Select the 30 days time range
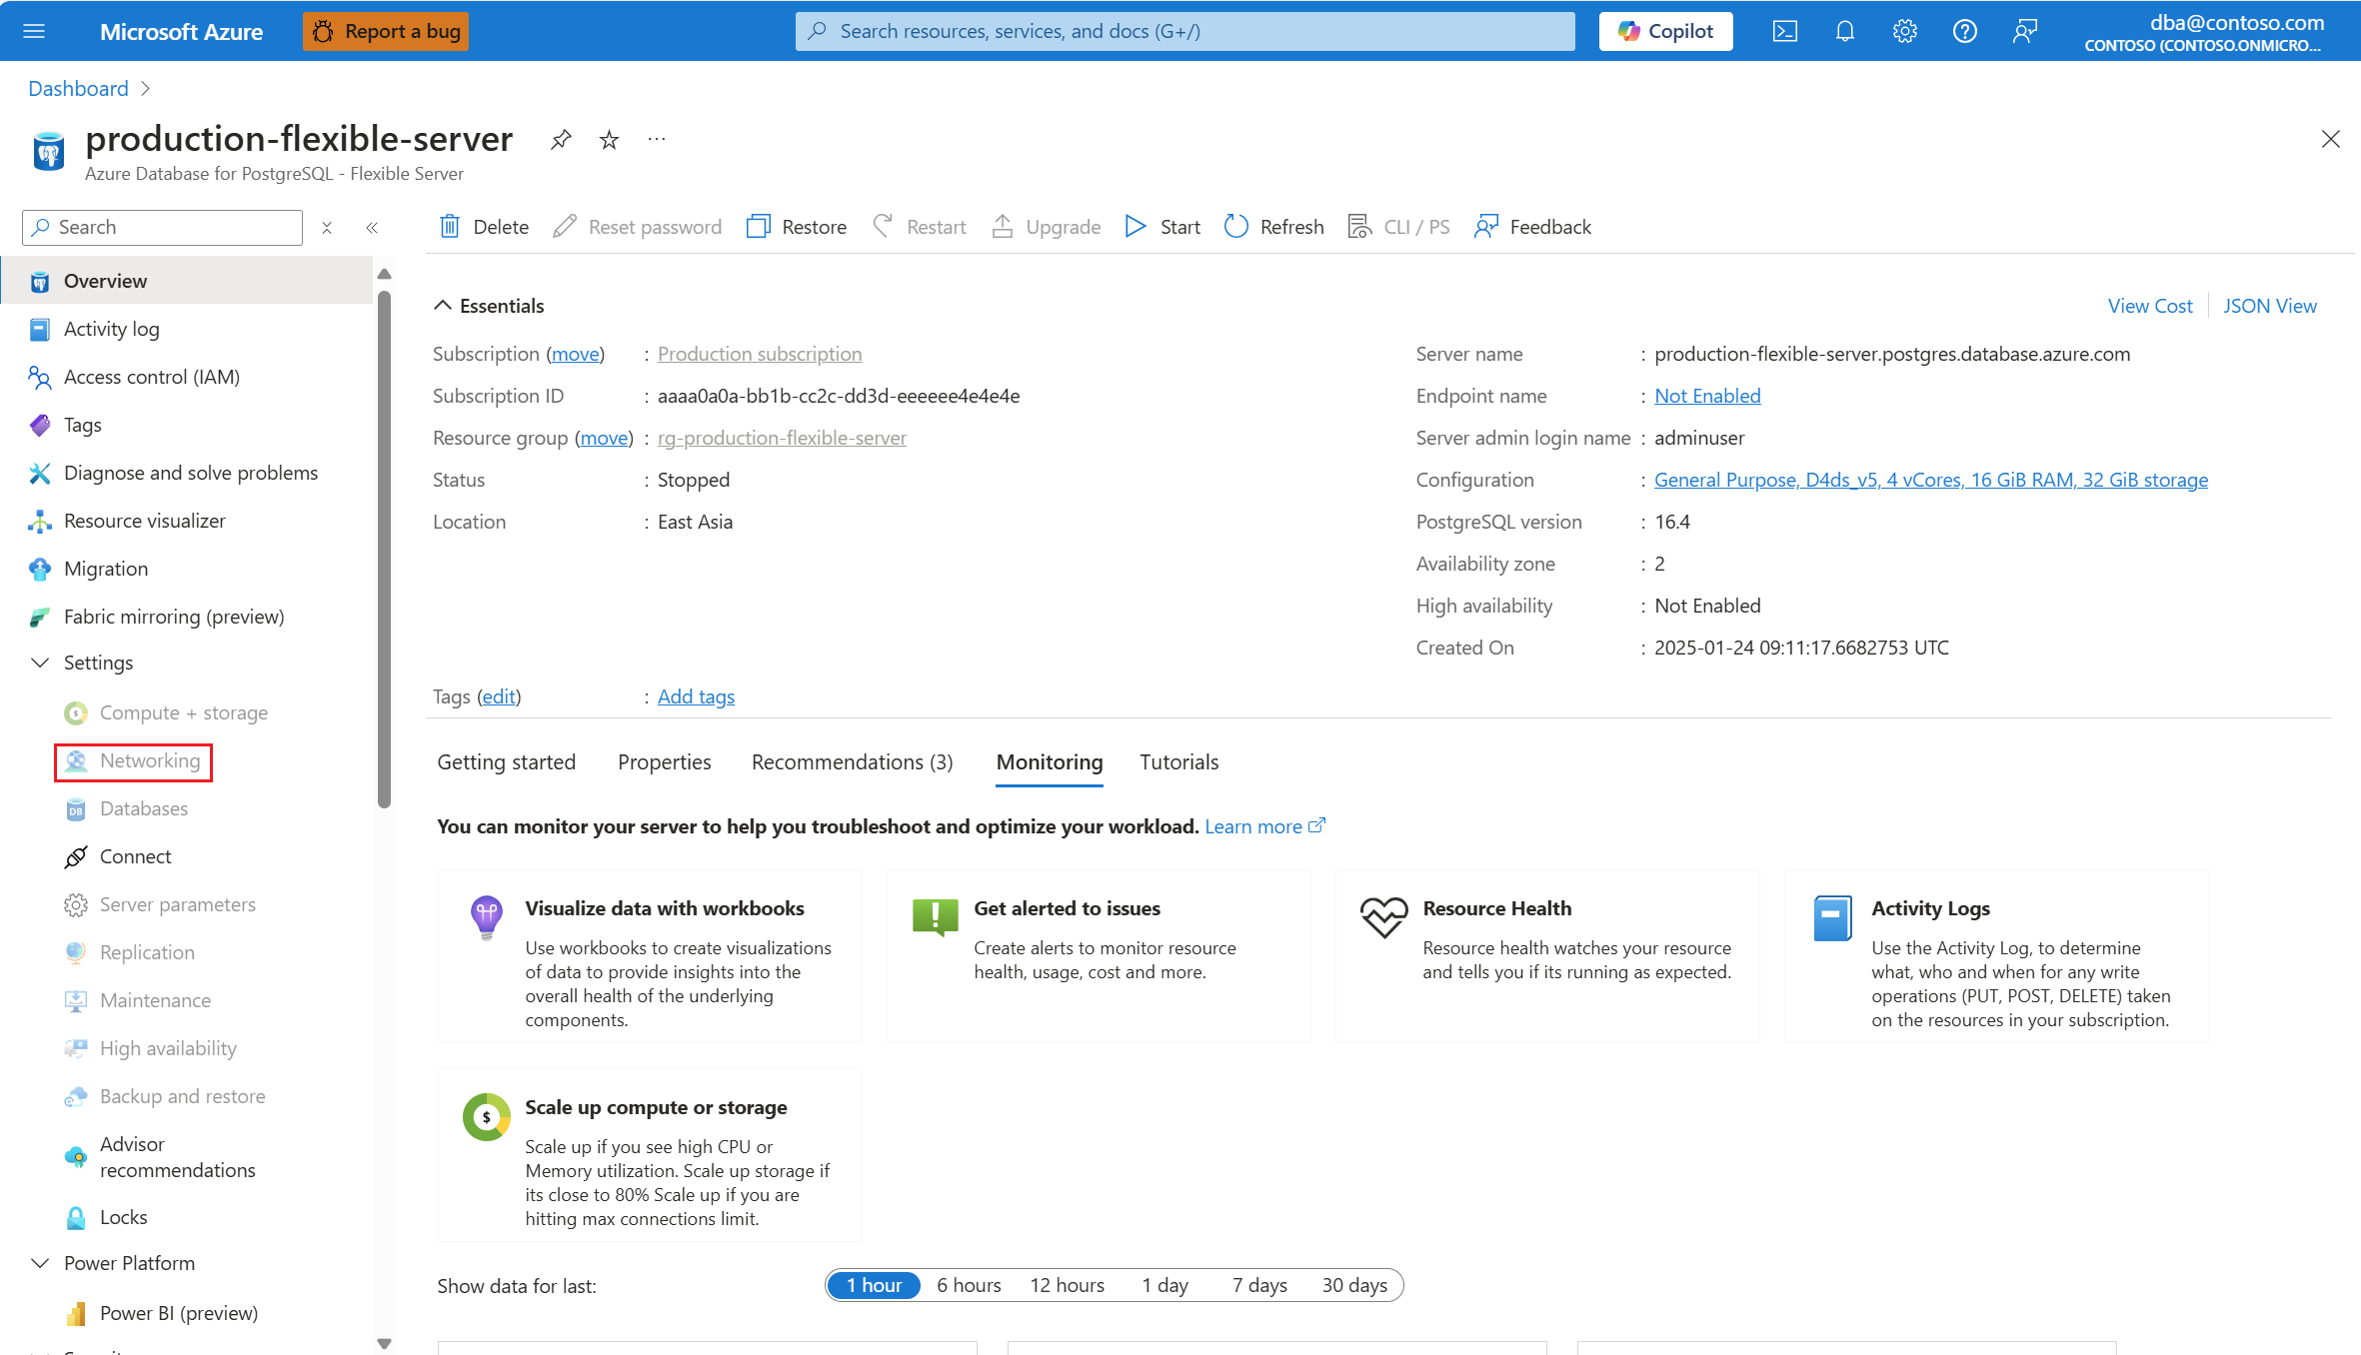Viewport: 2361px width, 1355px height. pos(1353,1285)
